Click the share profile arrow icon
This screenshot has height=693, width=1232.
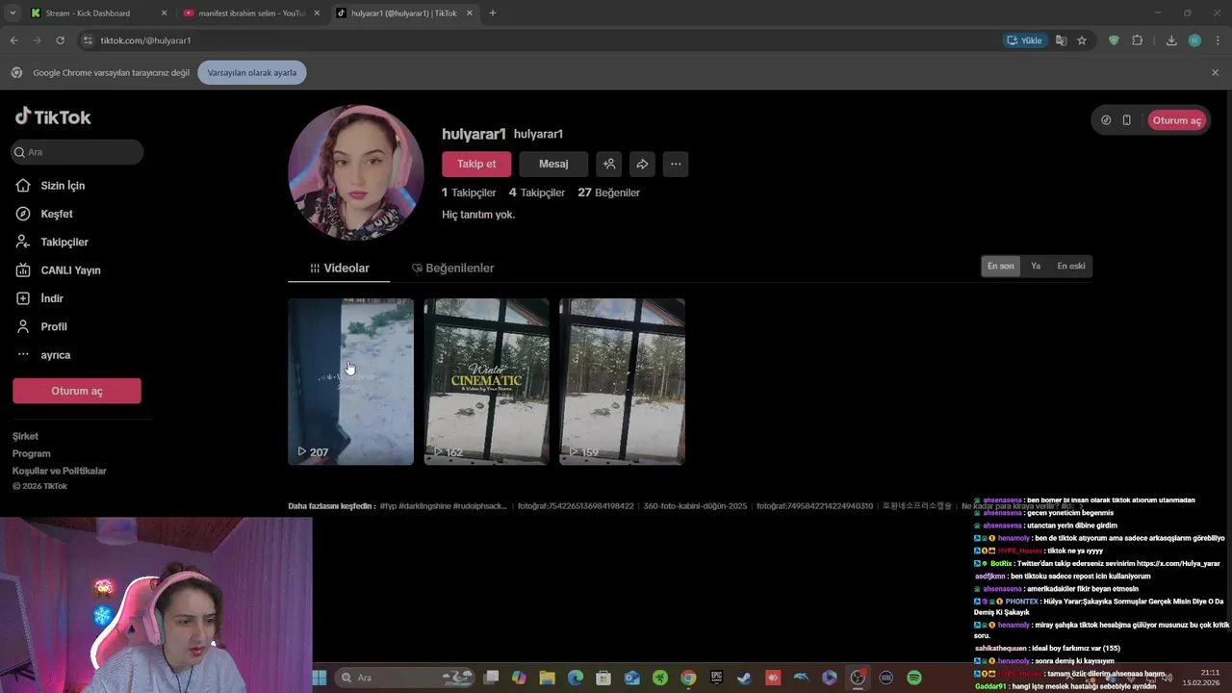tap(642, 164)
